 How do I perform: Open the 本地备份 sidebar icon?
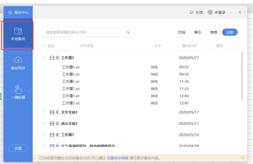pos(17,32)
